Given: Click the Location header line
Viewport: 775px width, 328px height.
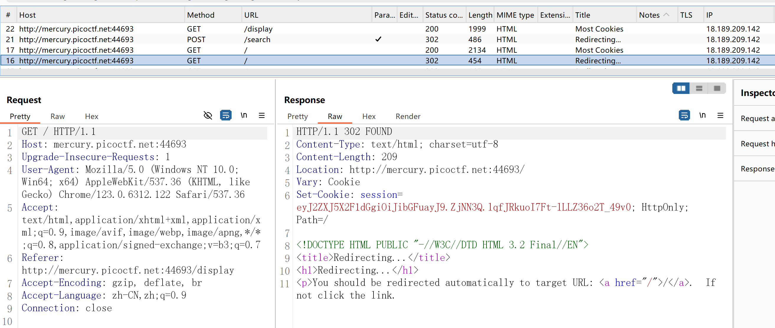Looking at the screenshot, I should [x=410, y=169].
